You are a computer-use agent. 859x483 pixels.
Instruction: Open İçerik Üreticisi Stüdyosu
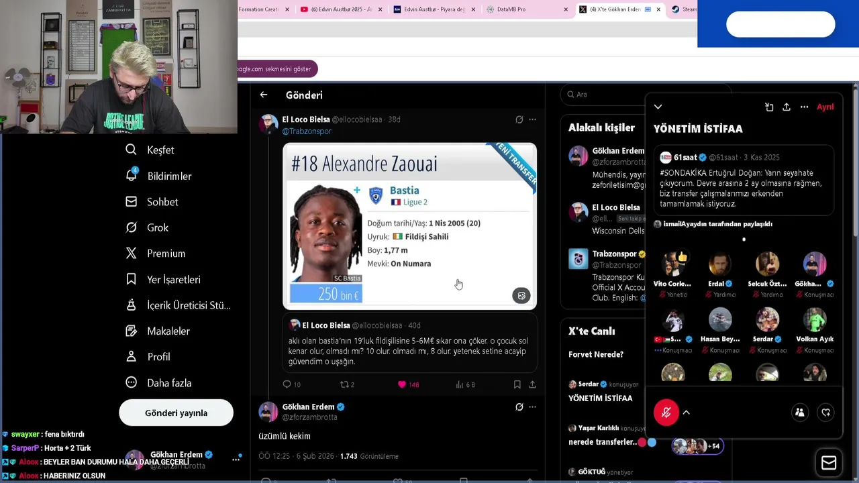(178, 305)
